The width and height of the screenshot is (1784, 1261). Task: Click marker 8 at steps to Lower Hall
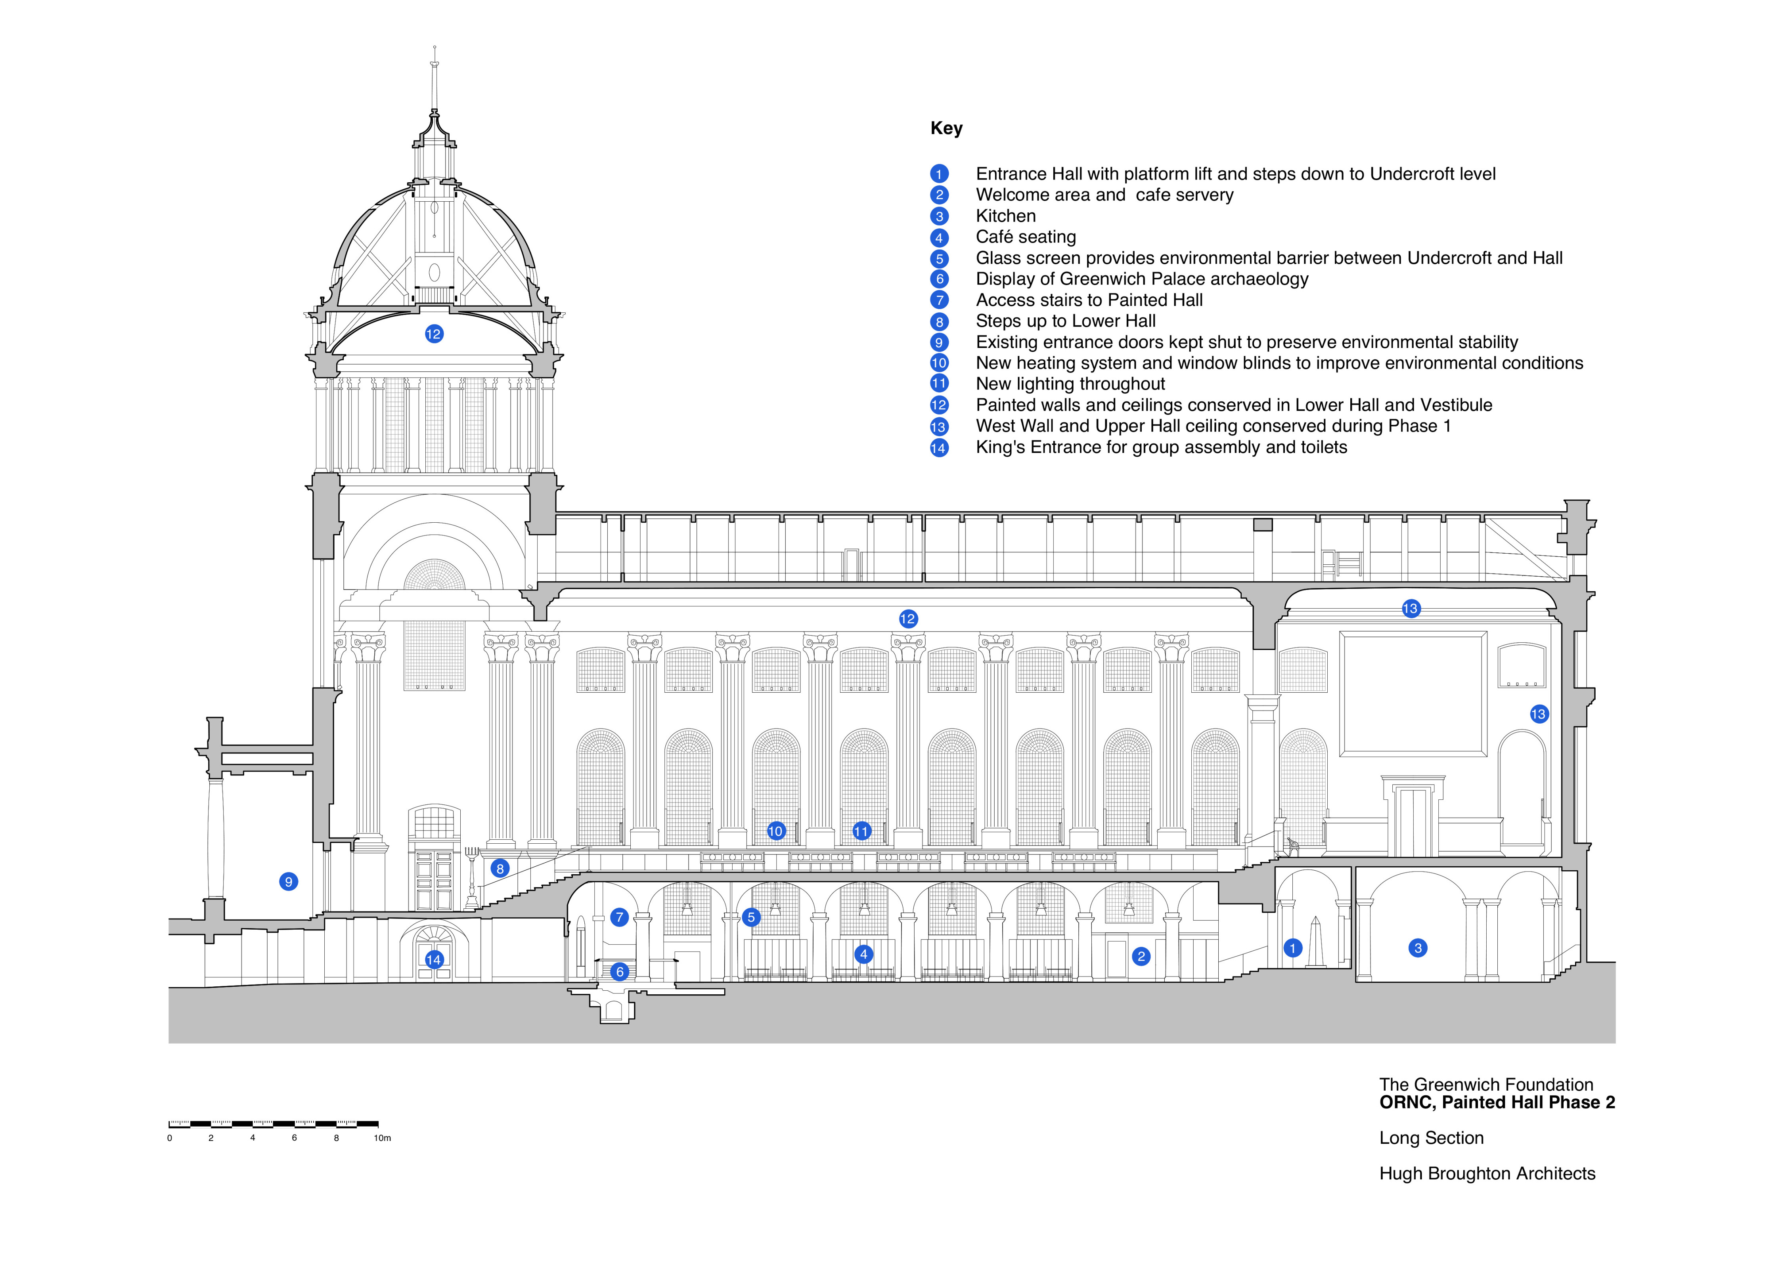(500, 869)
